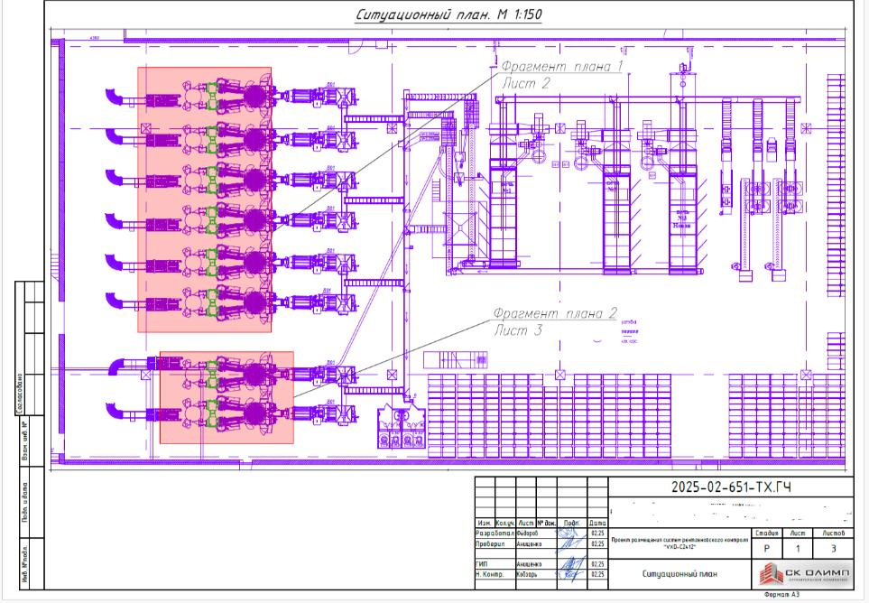Image resolution: width=869 pixels, height=603 pixels.
Task: Select the vertical "Согласовано" stamp label
Action: [21, 394]
